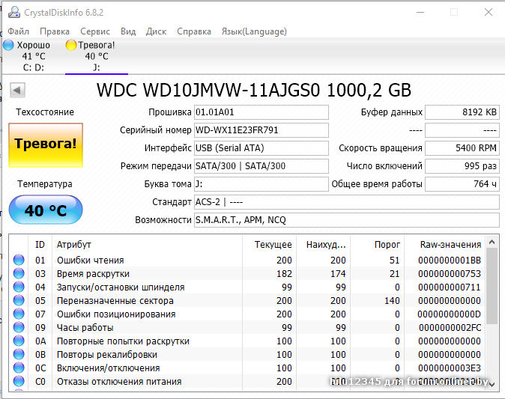Click the Наихуд... column header
Image resolution: width=505 pixels, height=399 pixels.
click(324, 245)
